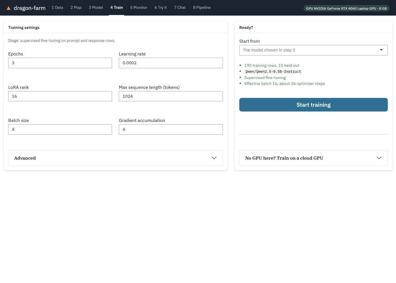The height and width of the screenshot is (283, 396).
Task: Click the Qwen/Qwen2.5-0.5B-Instruct model name
Action: point(273,72)
